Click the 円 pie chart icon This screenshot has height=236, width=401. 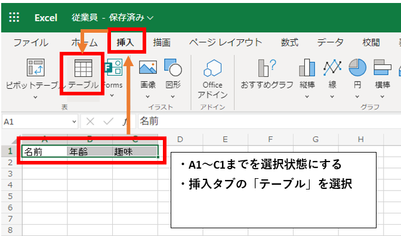357,67
